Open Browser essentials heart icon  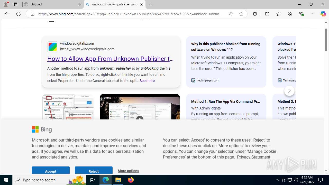click(301, 14)
